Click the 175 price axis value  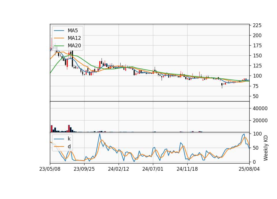257,46
